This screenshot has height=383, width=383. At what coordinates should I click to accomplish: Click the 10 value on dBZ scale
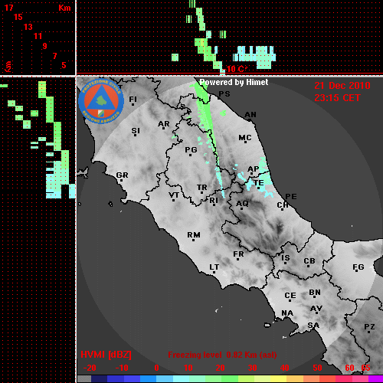click(188, 368)
